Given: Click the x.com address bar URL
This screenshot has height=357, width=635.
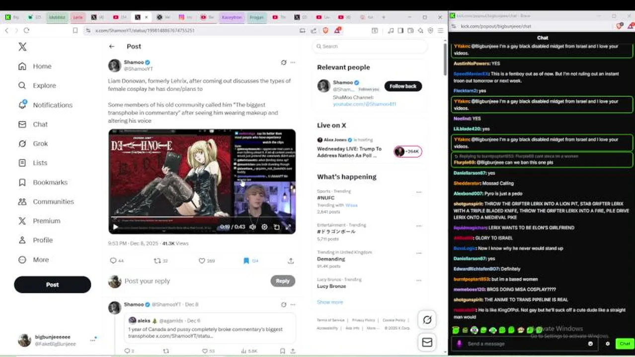Looking at the screenshot, I should pos(145,30).
